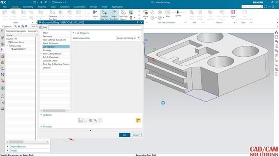Click the animation stop/pause circular button
The width and height of the screenshot is (279, 157).
160,12
